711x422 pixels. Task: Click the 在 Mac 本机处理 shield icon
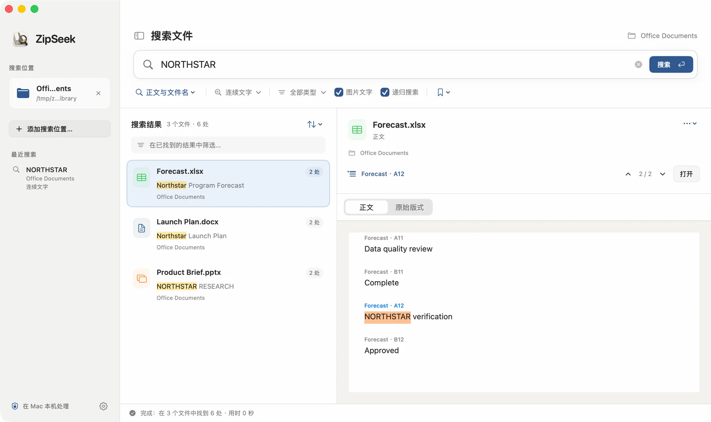click(15, 406)
